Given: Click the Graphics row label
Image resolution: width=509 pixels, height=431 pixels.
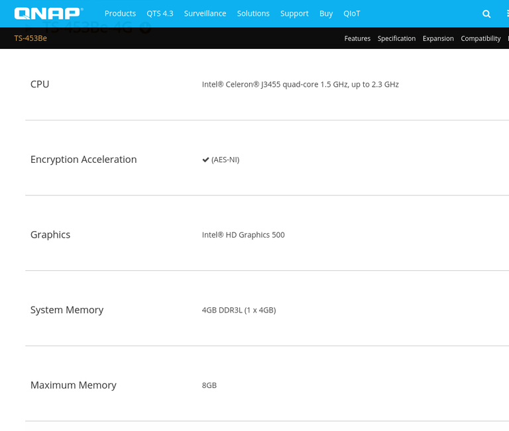Looking at the screenshot, I should tap(50, 235).
